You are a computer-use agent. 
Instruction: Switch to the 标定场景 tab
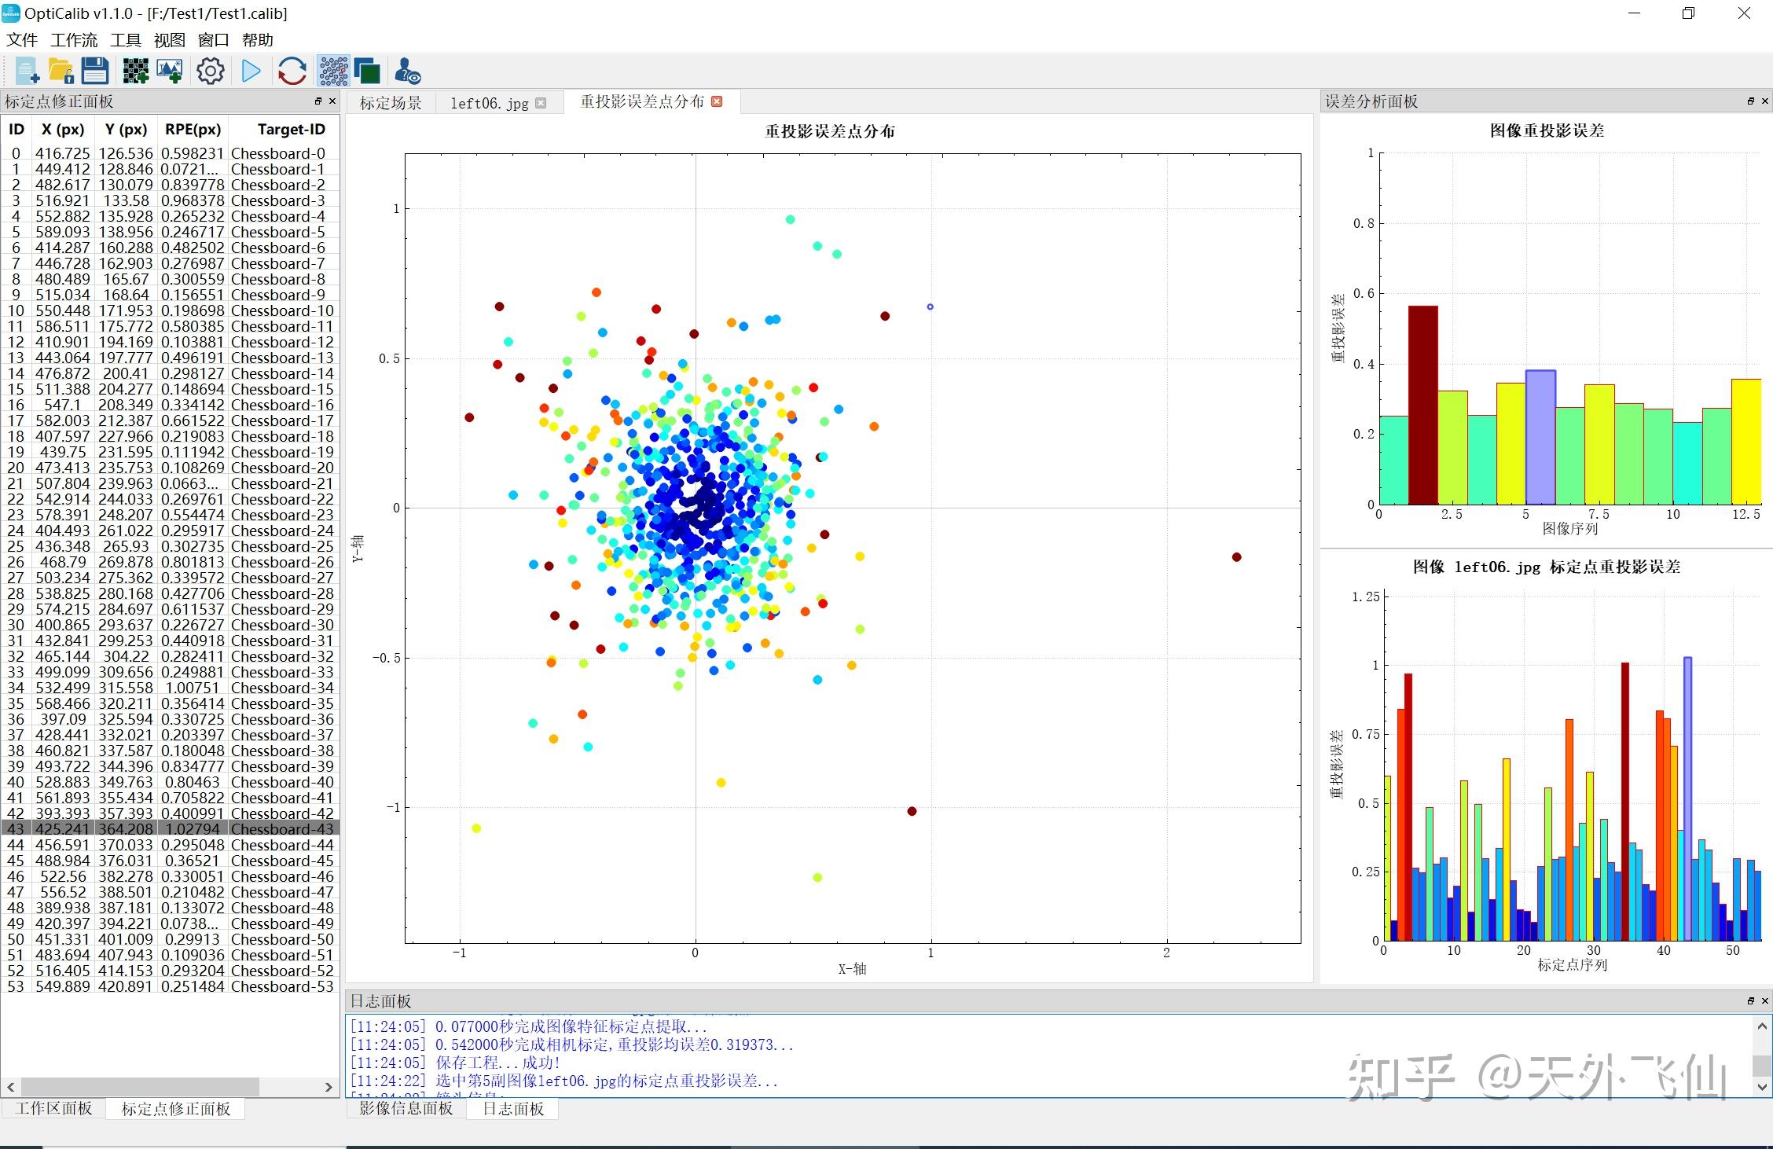pos(391,103)
